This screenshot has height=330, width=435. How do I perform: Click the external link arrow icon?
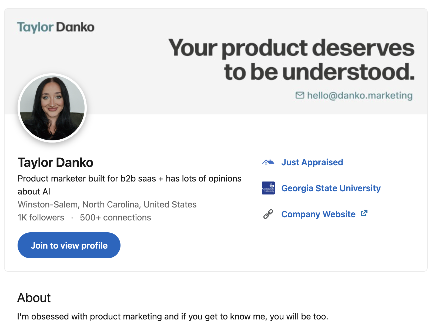[364, 213]
